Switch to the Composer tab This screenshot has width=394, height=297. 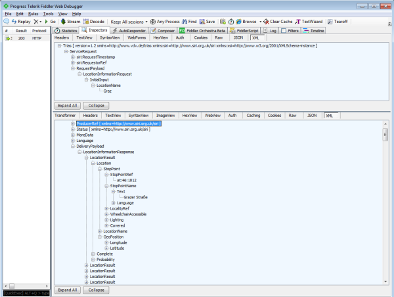(x=163, y=31)
